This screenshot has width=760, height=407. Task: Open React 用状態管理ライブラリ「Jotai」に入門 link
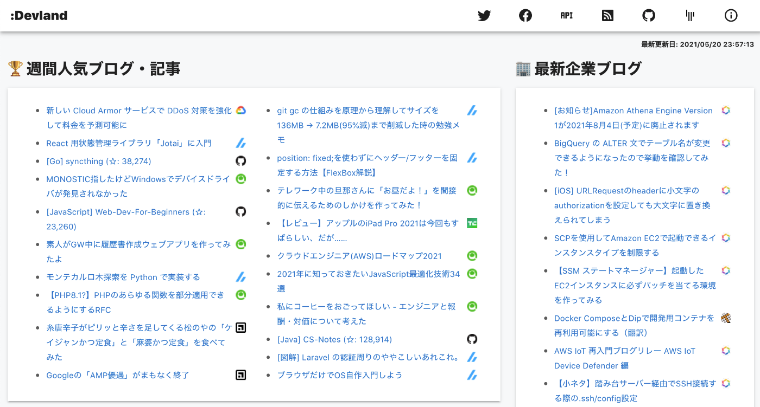(129, 143)
